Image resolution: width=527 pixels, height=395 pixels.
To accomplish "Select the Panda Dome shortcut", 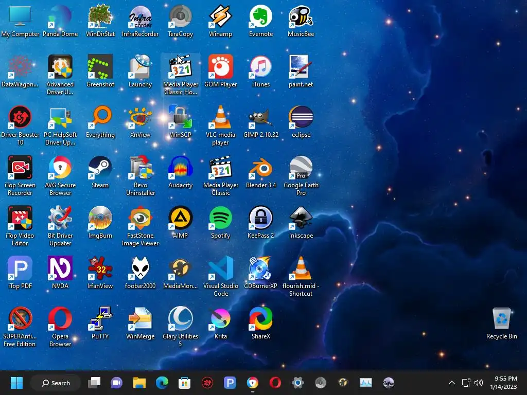I will pyautogui.click(x=60, y=16).
